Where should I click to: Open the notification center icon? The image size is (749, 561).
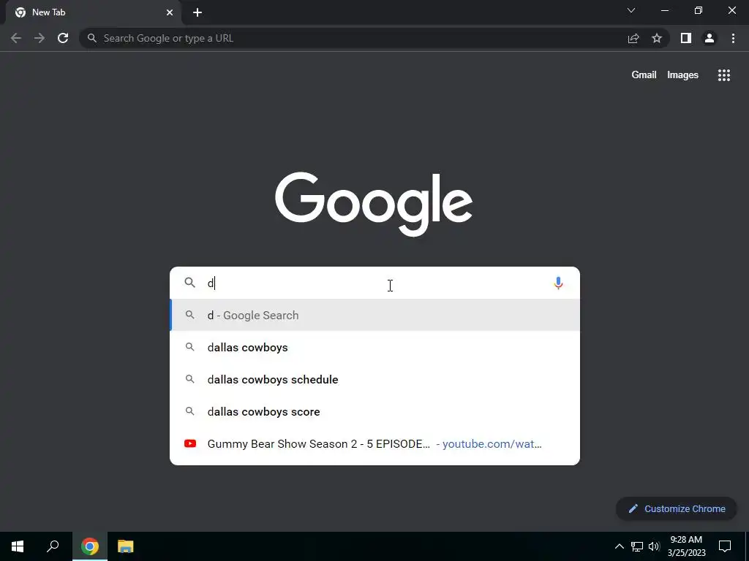(725, 546)
